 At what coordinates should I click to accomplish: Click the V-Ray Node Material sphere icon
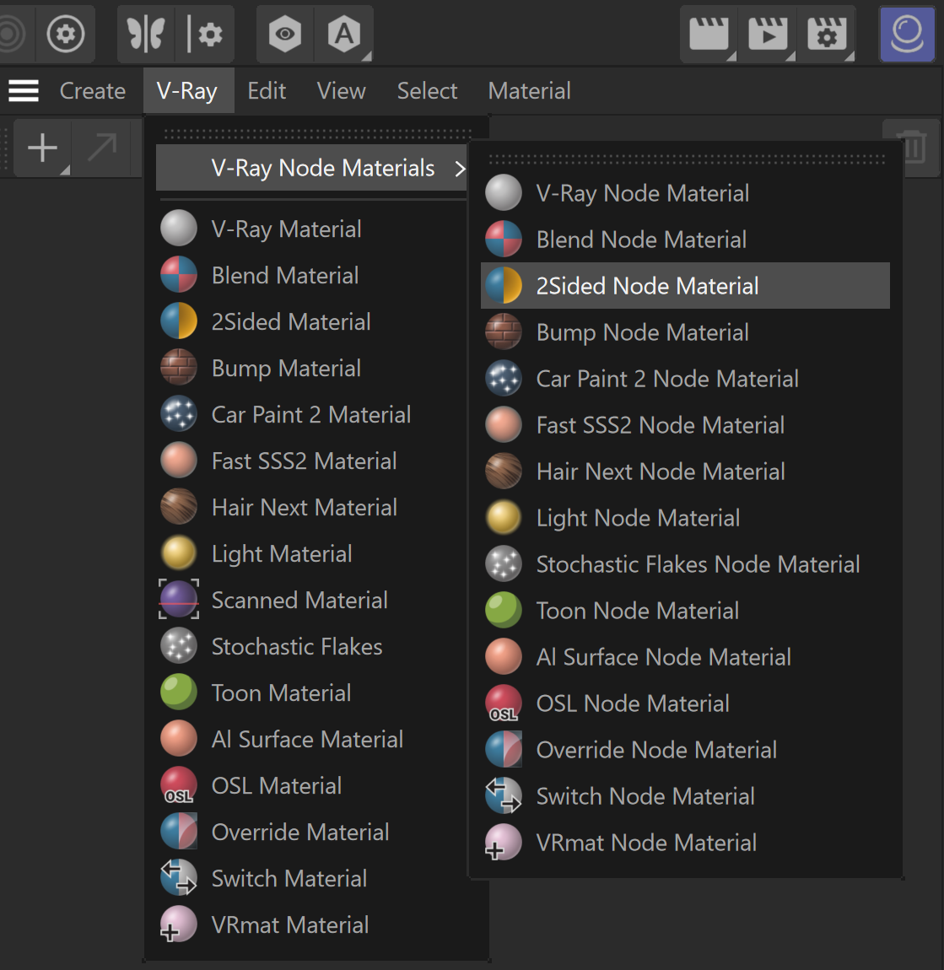[x=504, y=192]
